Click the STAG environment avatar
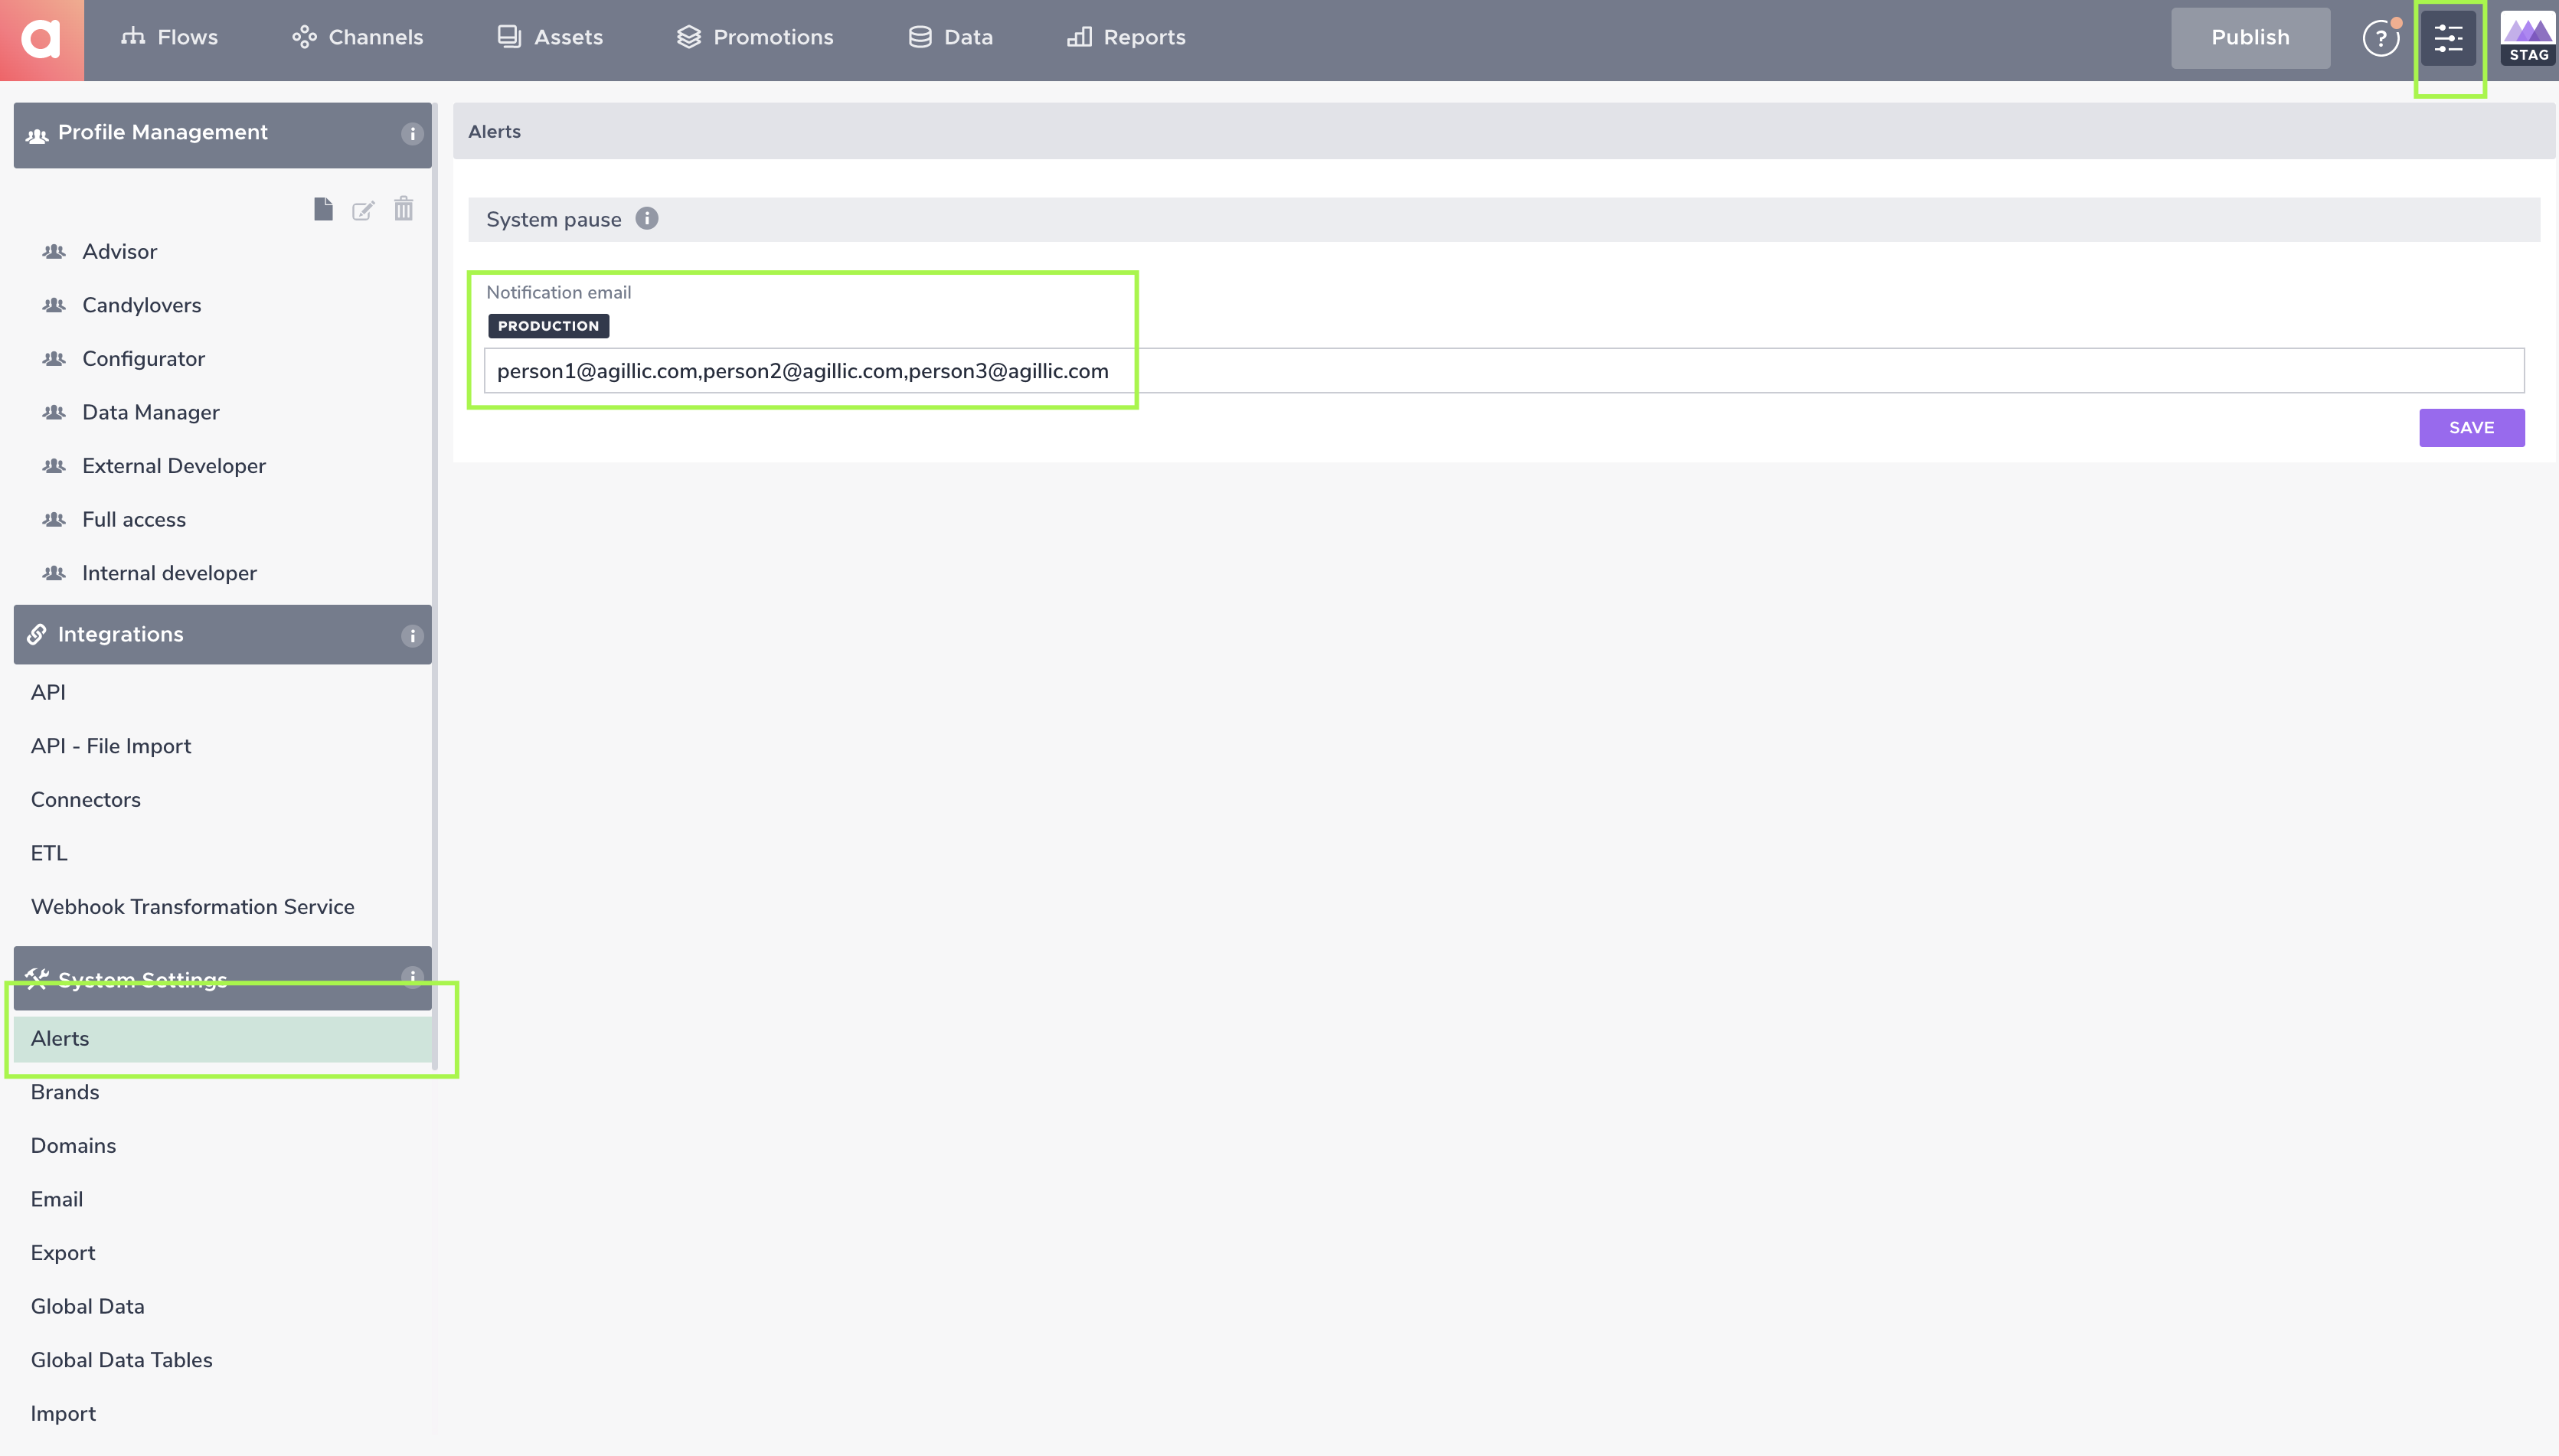Screen dimensions: 2559x1456 (2529, 39)
